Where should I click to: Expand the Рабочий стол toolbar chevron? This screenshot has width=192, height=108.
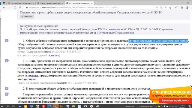[135, 105]
